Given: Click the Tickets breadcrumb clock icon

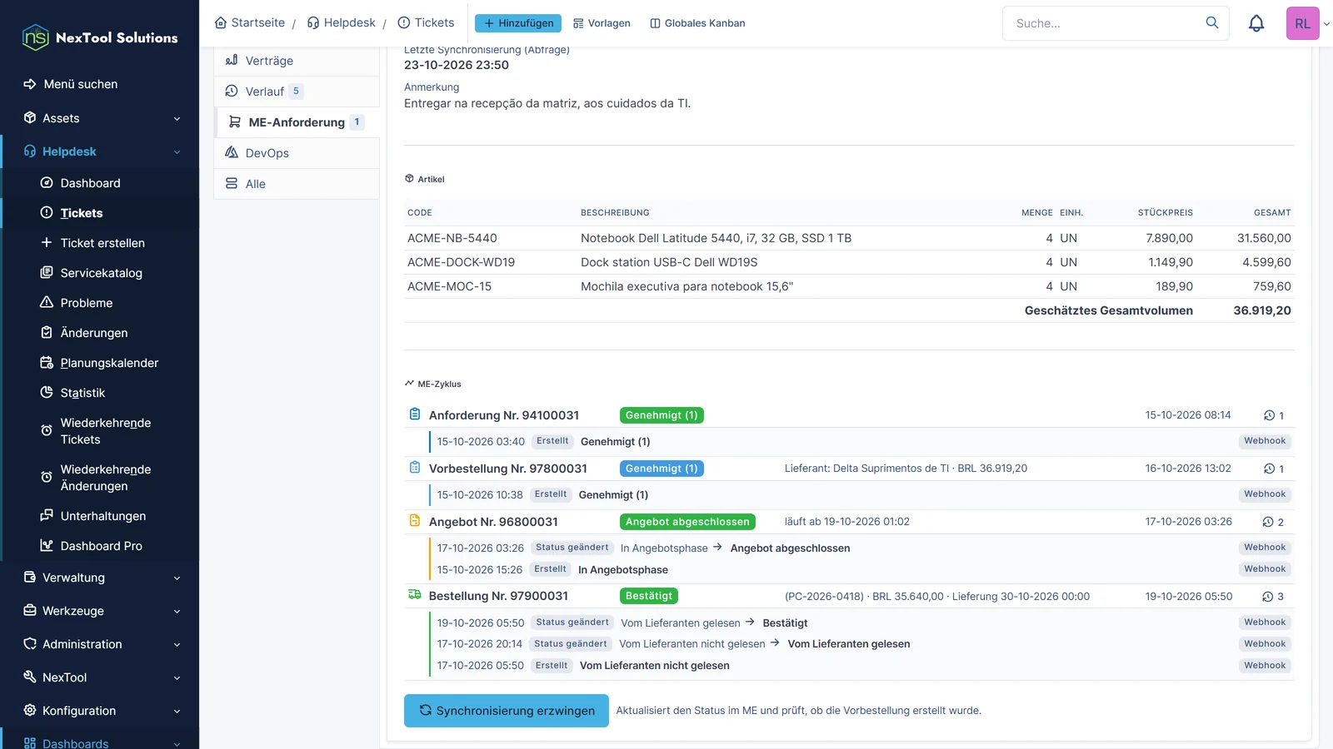Looking at the screenshot, I should point(404,22).
